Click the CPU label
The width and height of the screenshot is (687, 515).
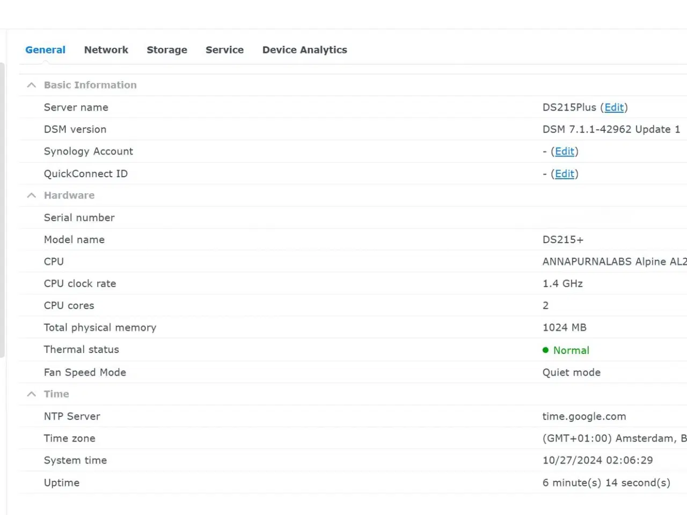(x=54, y=261)
